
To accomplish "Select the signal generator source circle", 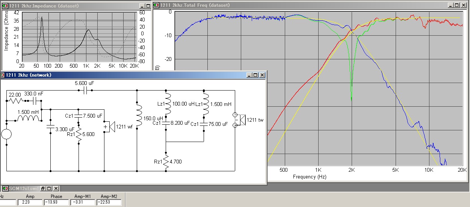I will [6, 134].
